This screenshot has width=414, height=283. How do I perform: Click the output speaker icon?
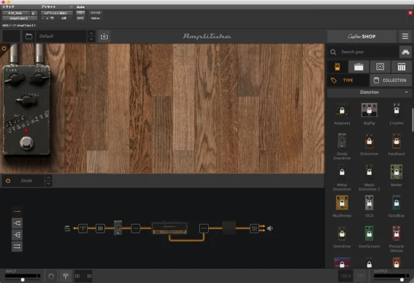(270, 229)
